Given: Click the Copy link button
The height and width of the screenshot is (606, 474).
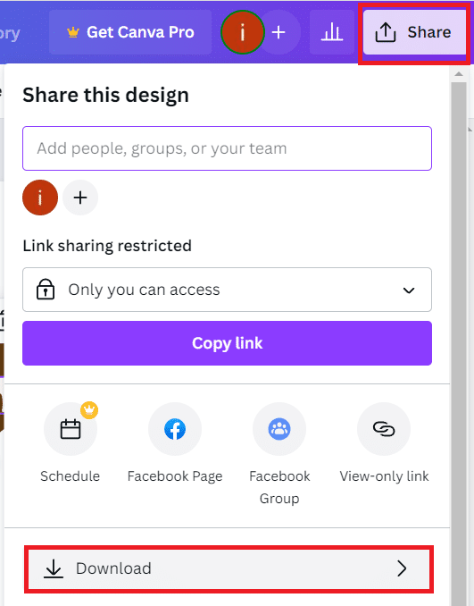Looking at the screenshot, I should pos(227,343).
